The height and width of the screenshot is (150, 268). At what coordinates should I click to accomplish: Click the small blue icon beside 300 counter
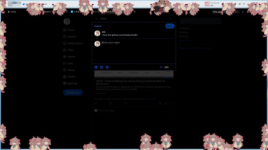tap(161, 67)
